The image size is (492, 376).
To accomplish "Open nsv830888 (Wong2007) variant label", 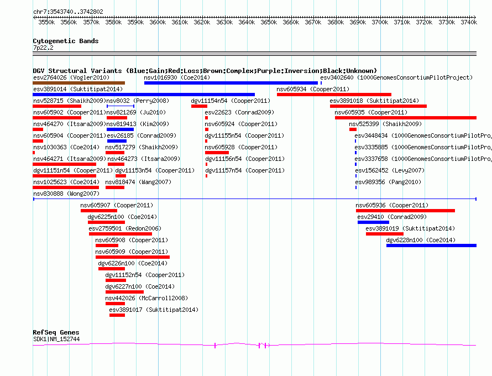I will [x=66, y=194].
